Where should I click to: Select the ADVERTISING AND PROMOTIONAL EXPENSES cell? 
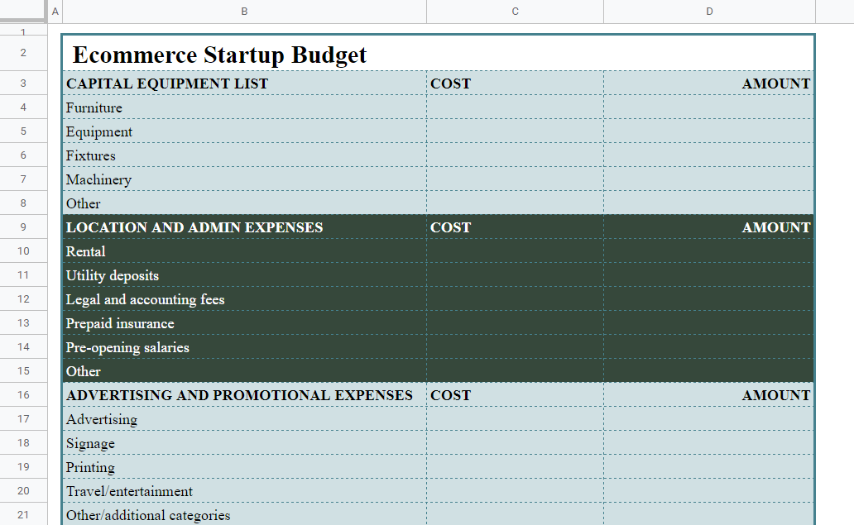click(x=242, y=394)
